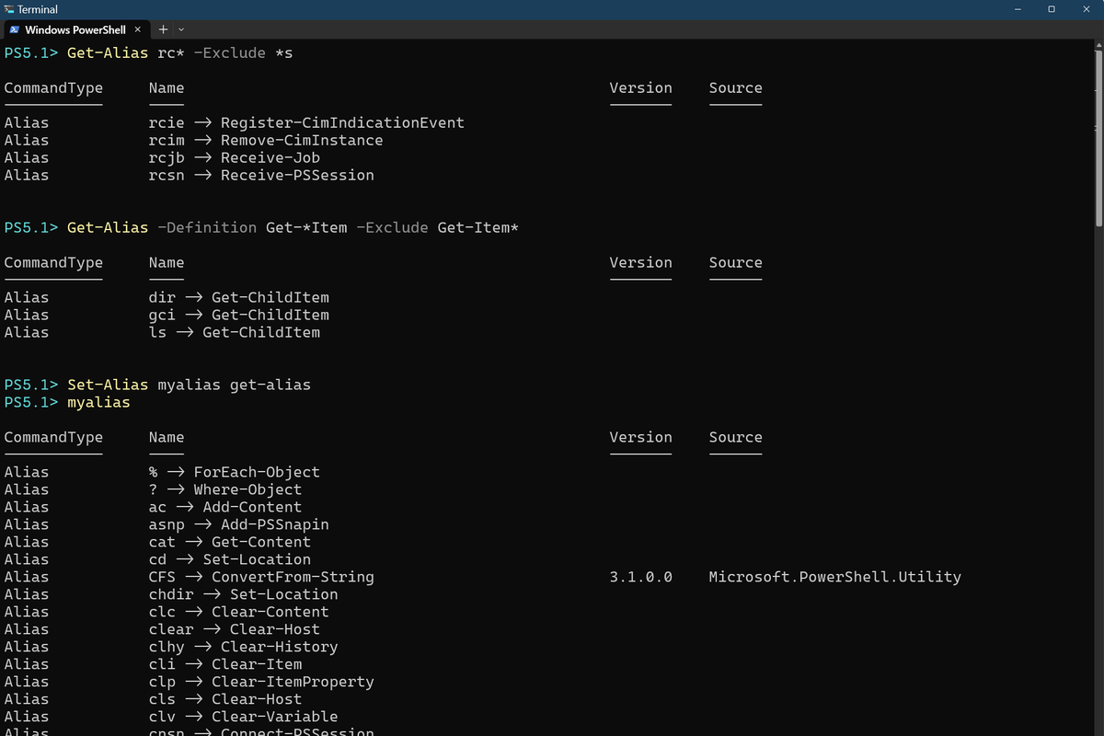Click the maximize window icon
Viewport: 1104px width, 736px height.
pos(1051,8)
